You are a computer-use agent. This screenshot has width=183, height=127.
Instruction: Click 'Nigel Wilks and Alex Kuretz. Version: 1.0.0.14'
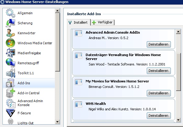point(122,109)
